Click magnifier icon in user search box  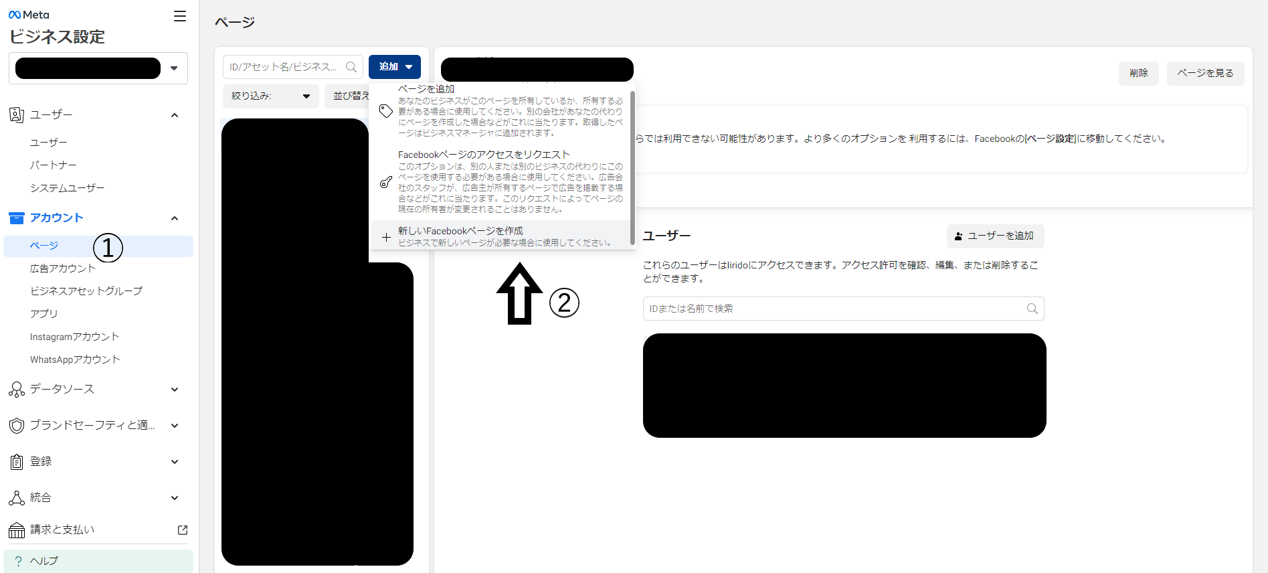click(x=1032, y=309)
